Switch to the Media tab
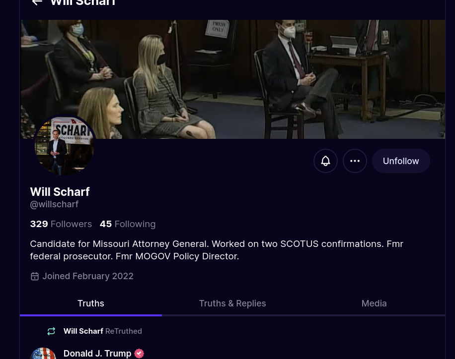 coord(374,303)
